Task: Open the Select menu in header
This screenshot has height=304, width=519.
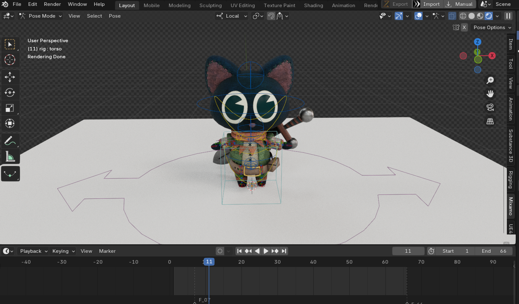Action: click(94, 16)
